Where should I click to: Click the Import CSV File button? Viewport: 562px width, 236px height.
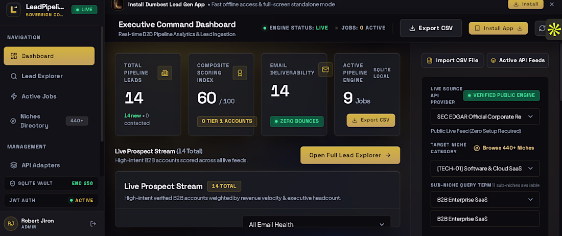coord(452,60)
